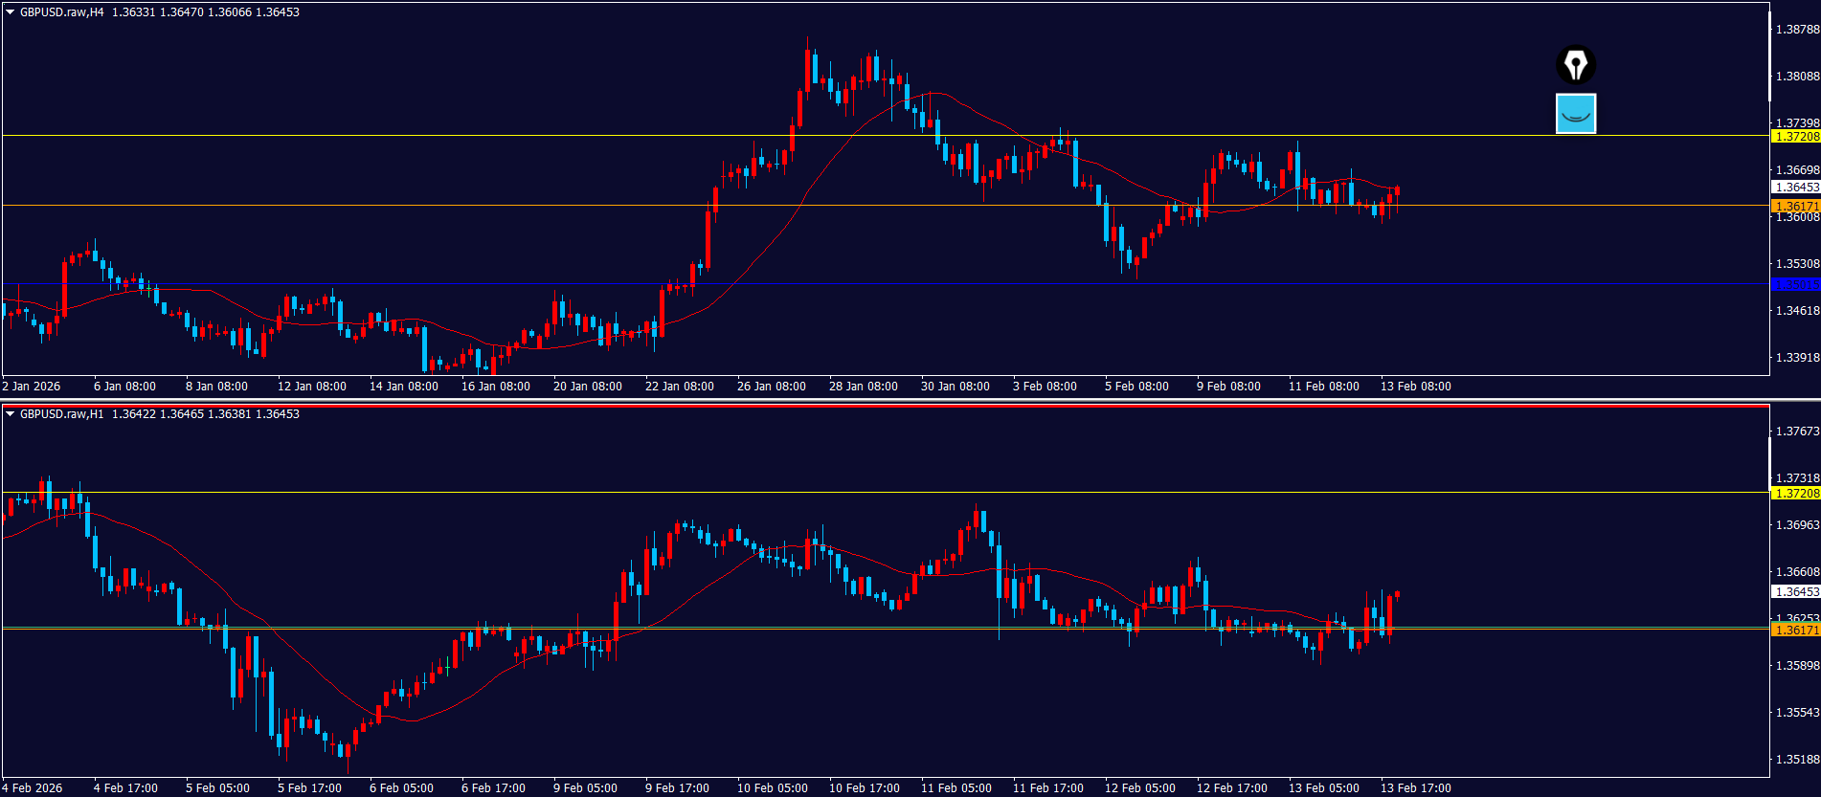Viewport: 1821px width, 797px height.
Task: Expand the GBPUSD H4 chart dropdown arrow
Action: click(10, 12)
